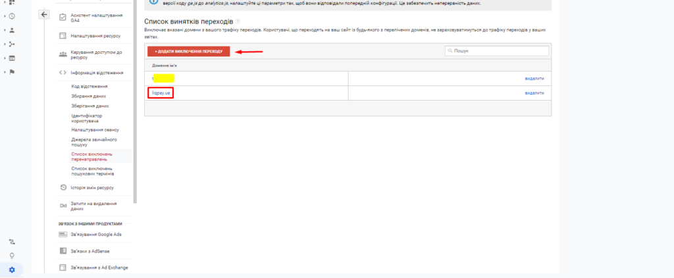Expand the Realtime section arrow
Viewport: 674px width, 278px height.
tap(5, 16)
